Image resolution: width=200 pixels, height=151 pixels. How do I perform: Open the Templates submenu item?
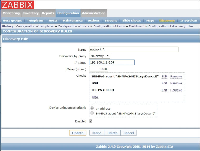pos(35,21)
